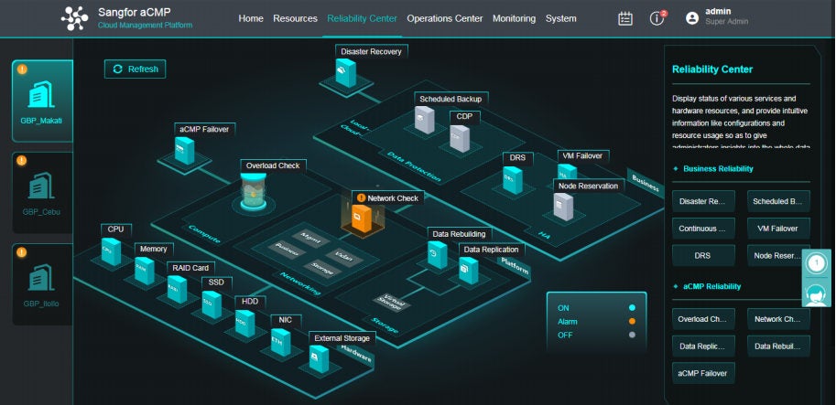
Task: Select the GBP_Makati data center card
Action: 42,101
